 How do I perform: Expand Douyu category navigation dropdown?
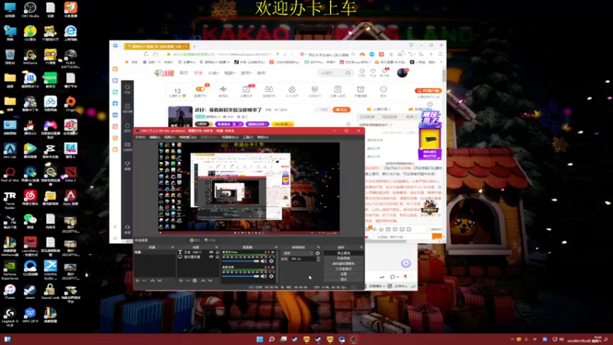pyautogui.click(x=213, y=73)
